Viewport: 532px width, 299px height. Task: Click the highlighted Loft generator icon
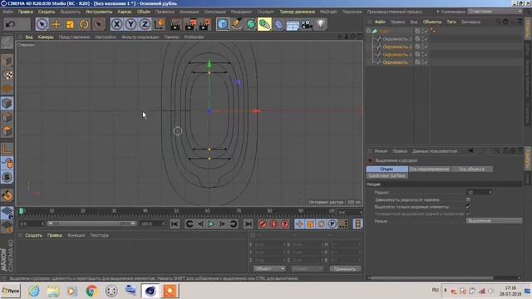click(264, 24)
